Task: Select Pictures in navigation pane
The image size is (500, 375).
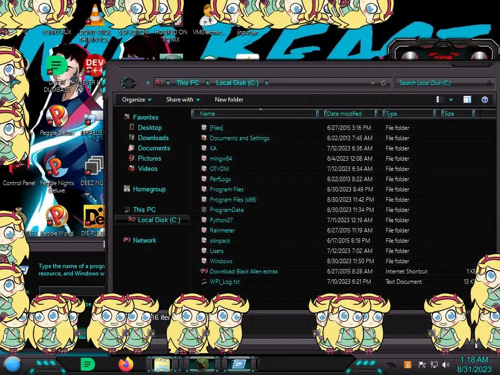Action: point(149,158)
